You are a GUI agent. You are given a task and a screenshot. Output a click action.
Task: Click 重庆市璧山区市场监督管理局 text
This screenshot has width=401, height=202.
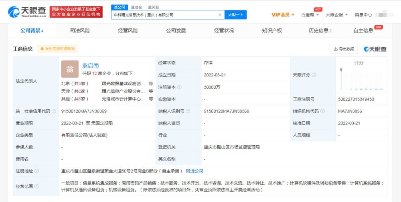pyautogui.click(x=232, y=147)
